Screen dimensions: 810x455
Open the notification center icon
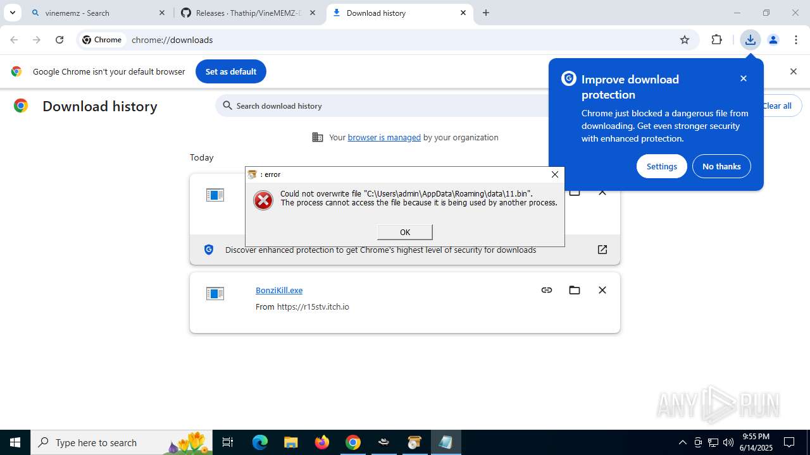click(790, 442)
